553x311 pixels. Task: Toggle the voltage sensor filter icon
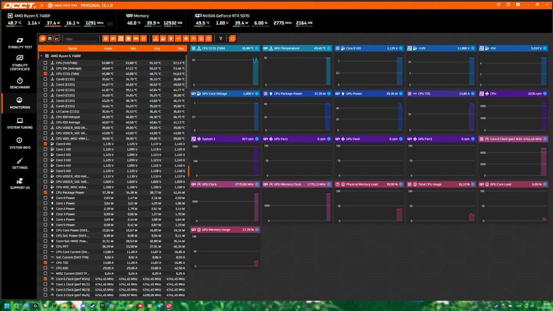click(163, 38)
